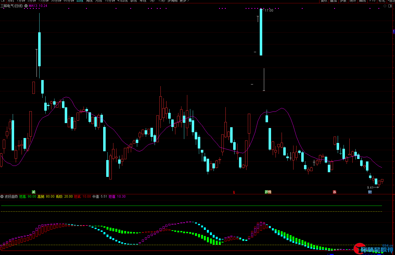This screenshot has width=395, height=255.
Task: Click the red $ marker under the chart
Action: click(x=234, y=192)
